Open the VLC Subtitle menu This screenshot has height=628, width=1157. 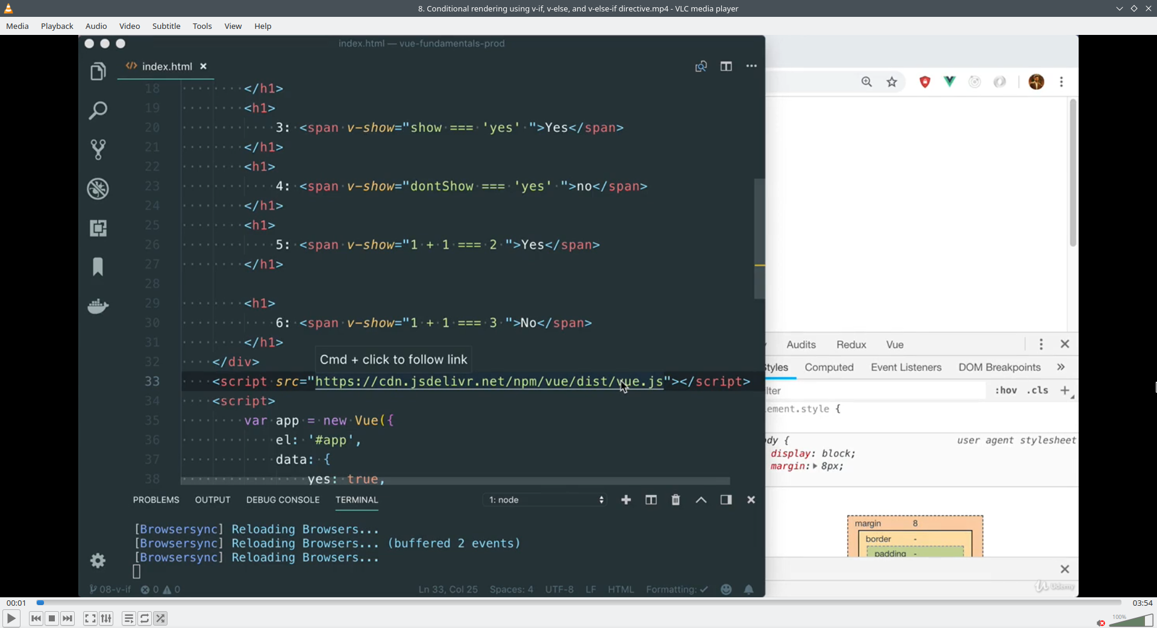pyautogui.click(x=166, y=26)
